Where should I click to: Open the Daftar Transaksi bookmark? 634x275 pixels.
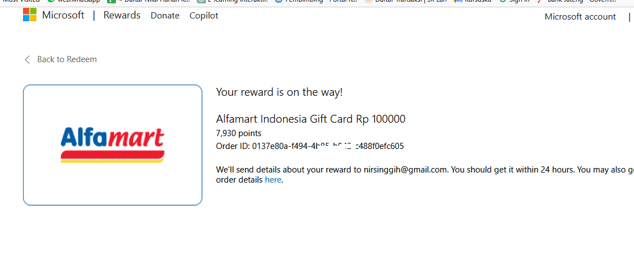tap(405, 1)
